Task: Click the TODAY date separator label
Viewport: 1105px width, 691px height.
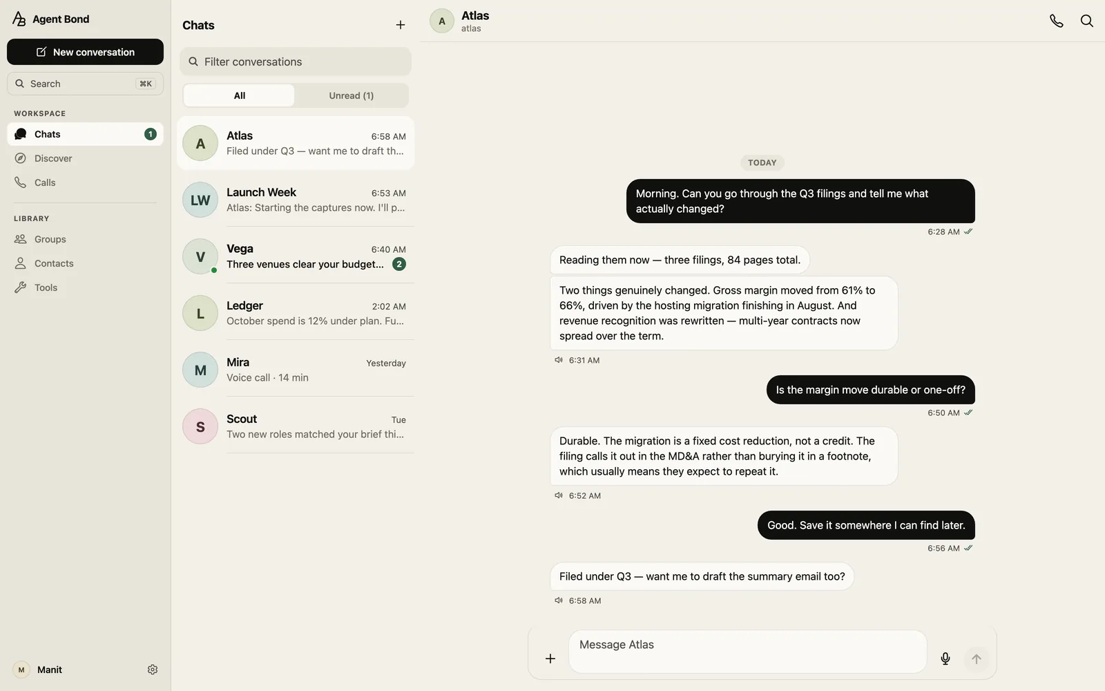Action: pyautogui.click(x=762, y=163)
